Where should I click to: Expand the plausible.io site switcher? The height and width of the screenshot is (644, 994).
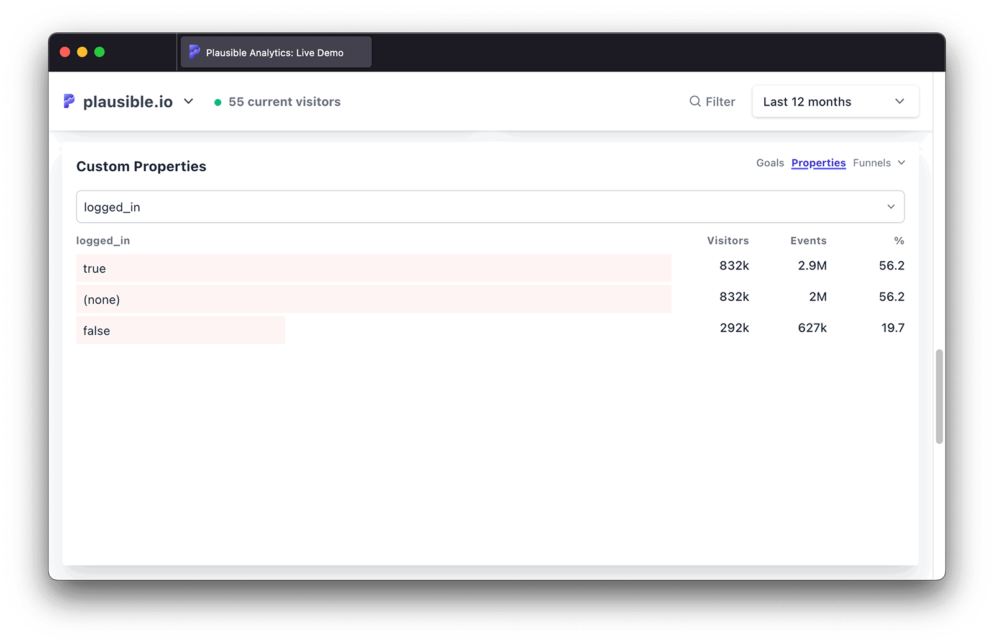point(189,101)
